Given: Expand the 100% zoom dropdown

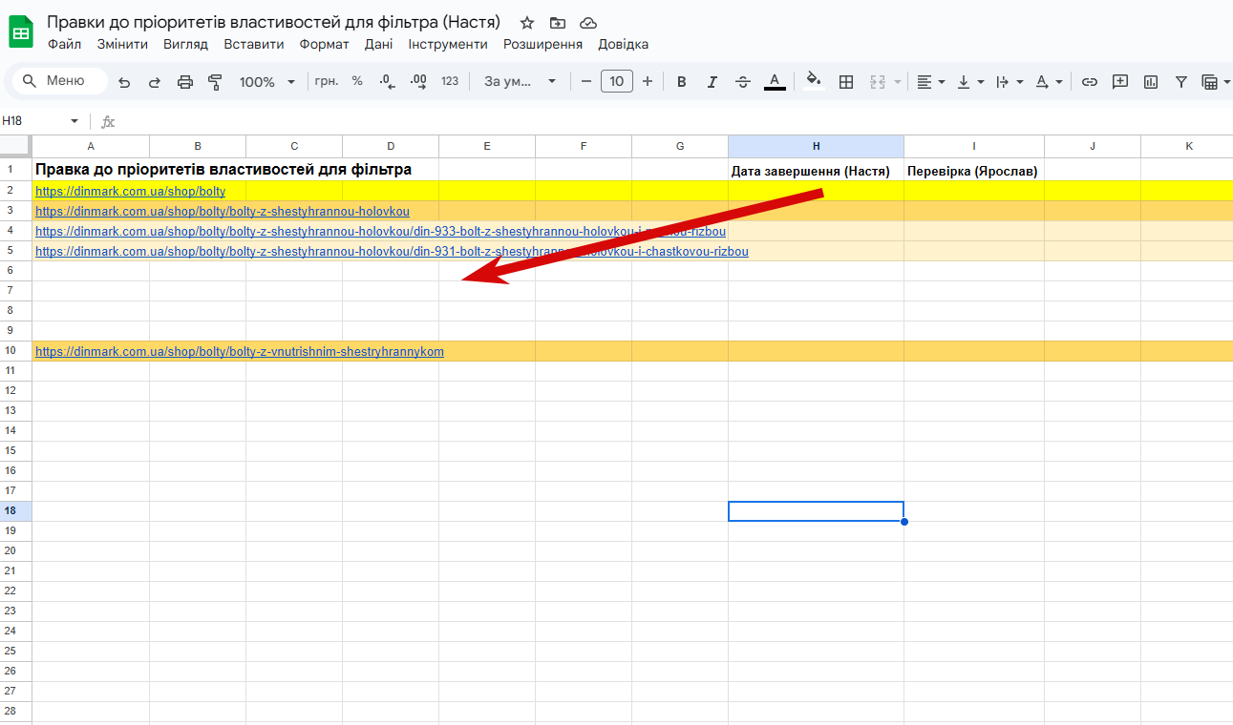Looking at the screenshot, I should [267, 82].
